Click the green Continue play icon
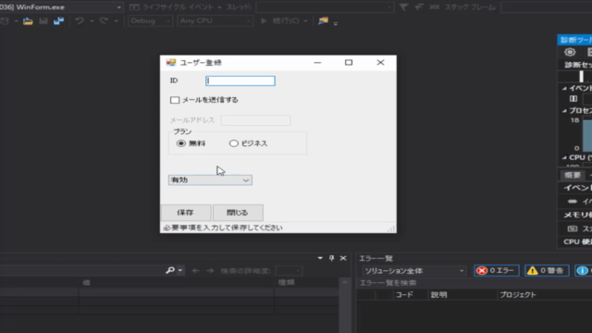This screenshot has height=333, width=592. point(264,20)
